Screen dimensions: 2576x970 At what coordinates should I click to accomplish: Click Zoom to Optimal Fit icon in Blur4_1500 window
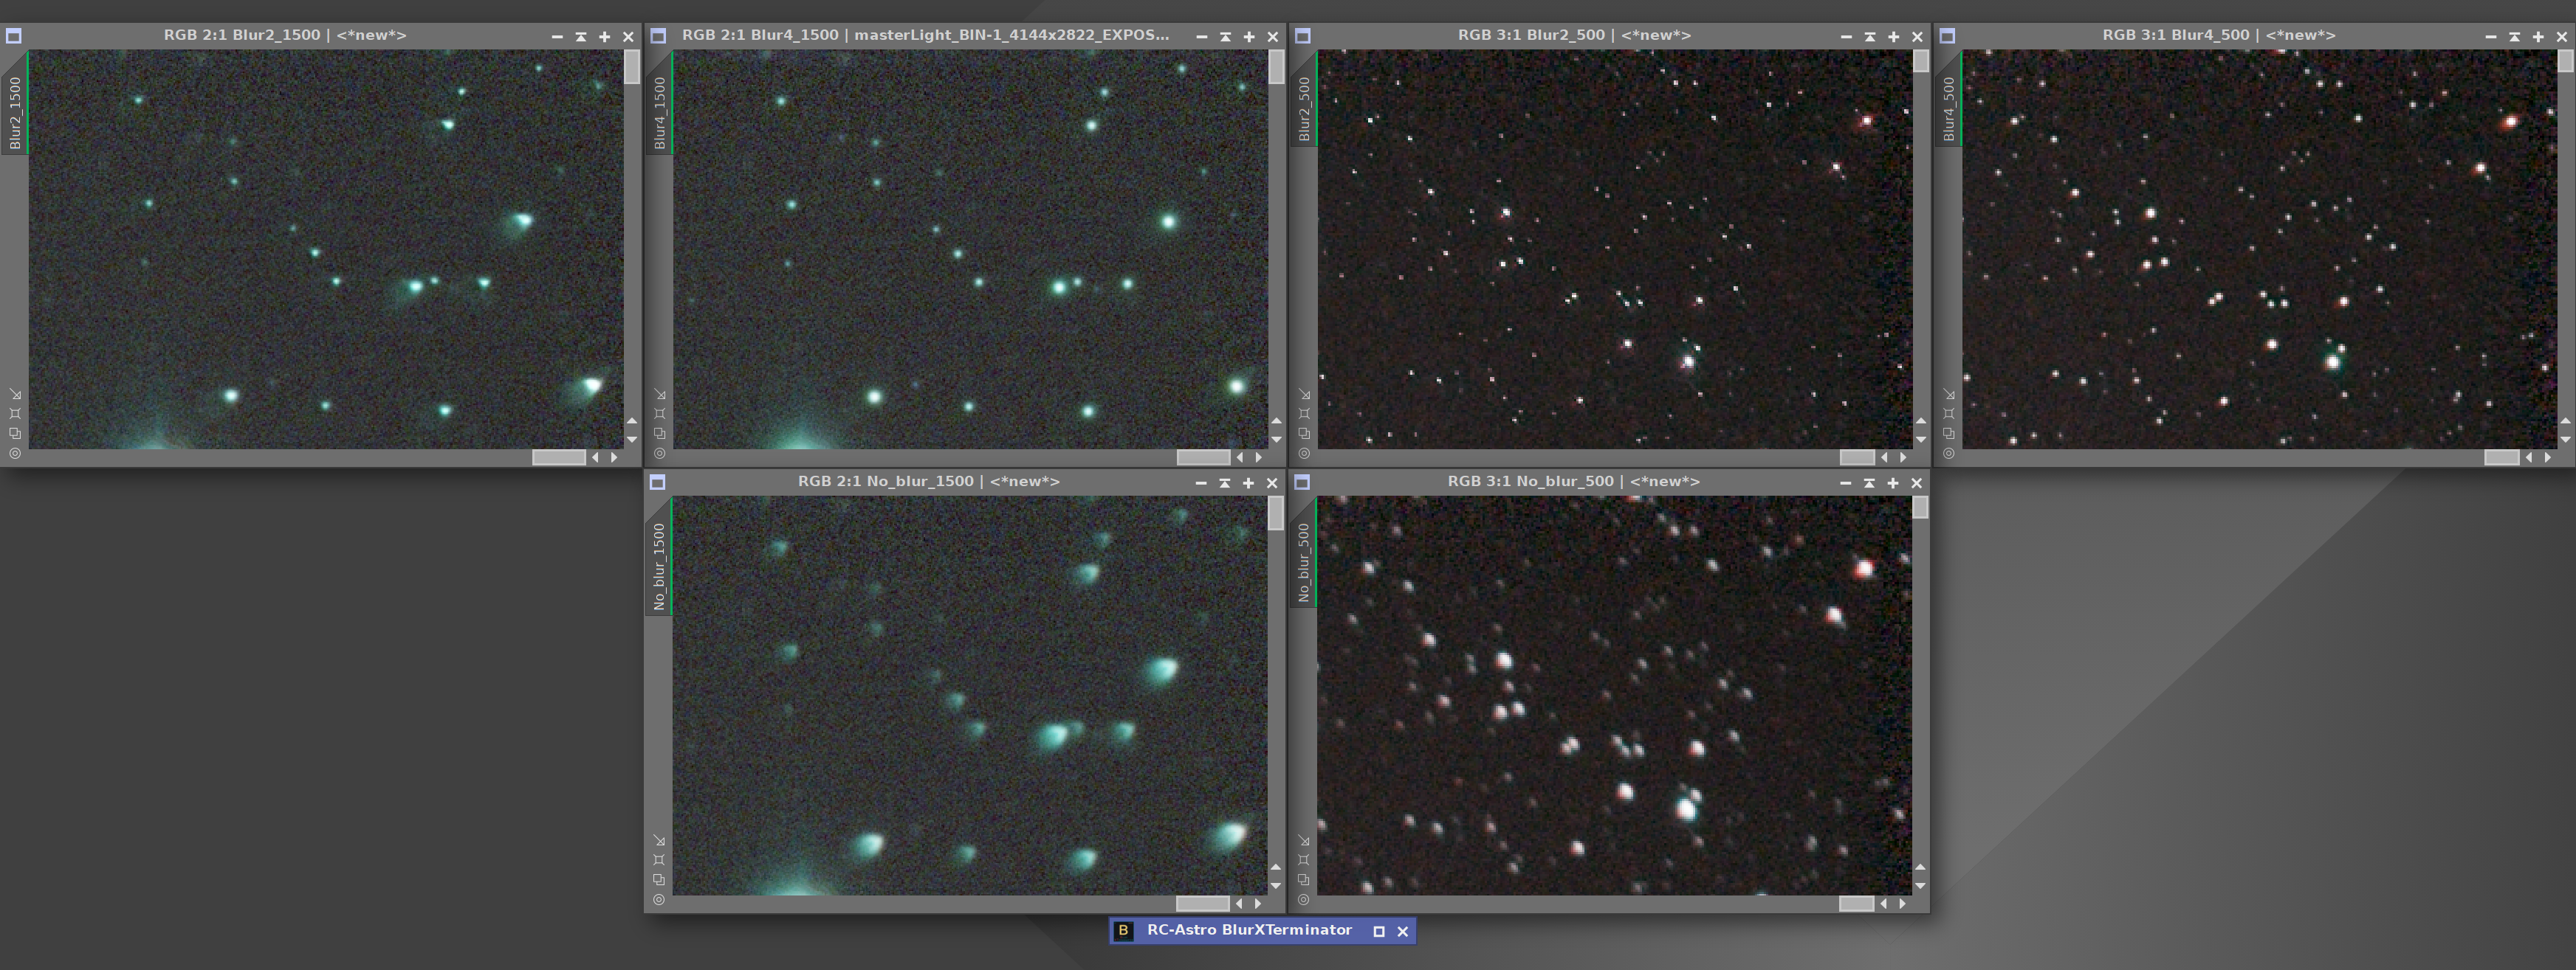pos(659,414)
